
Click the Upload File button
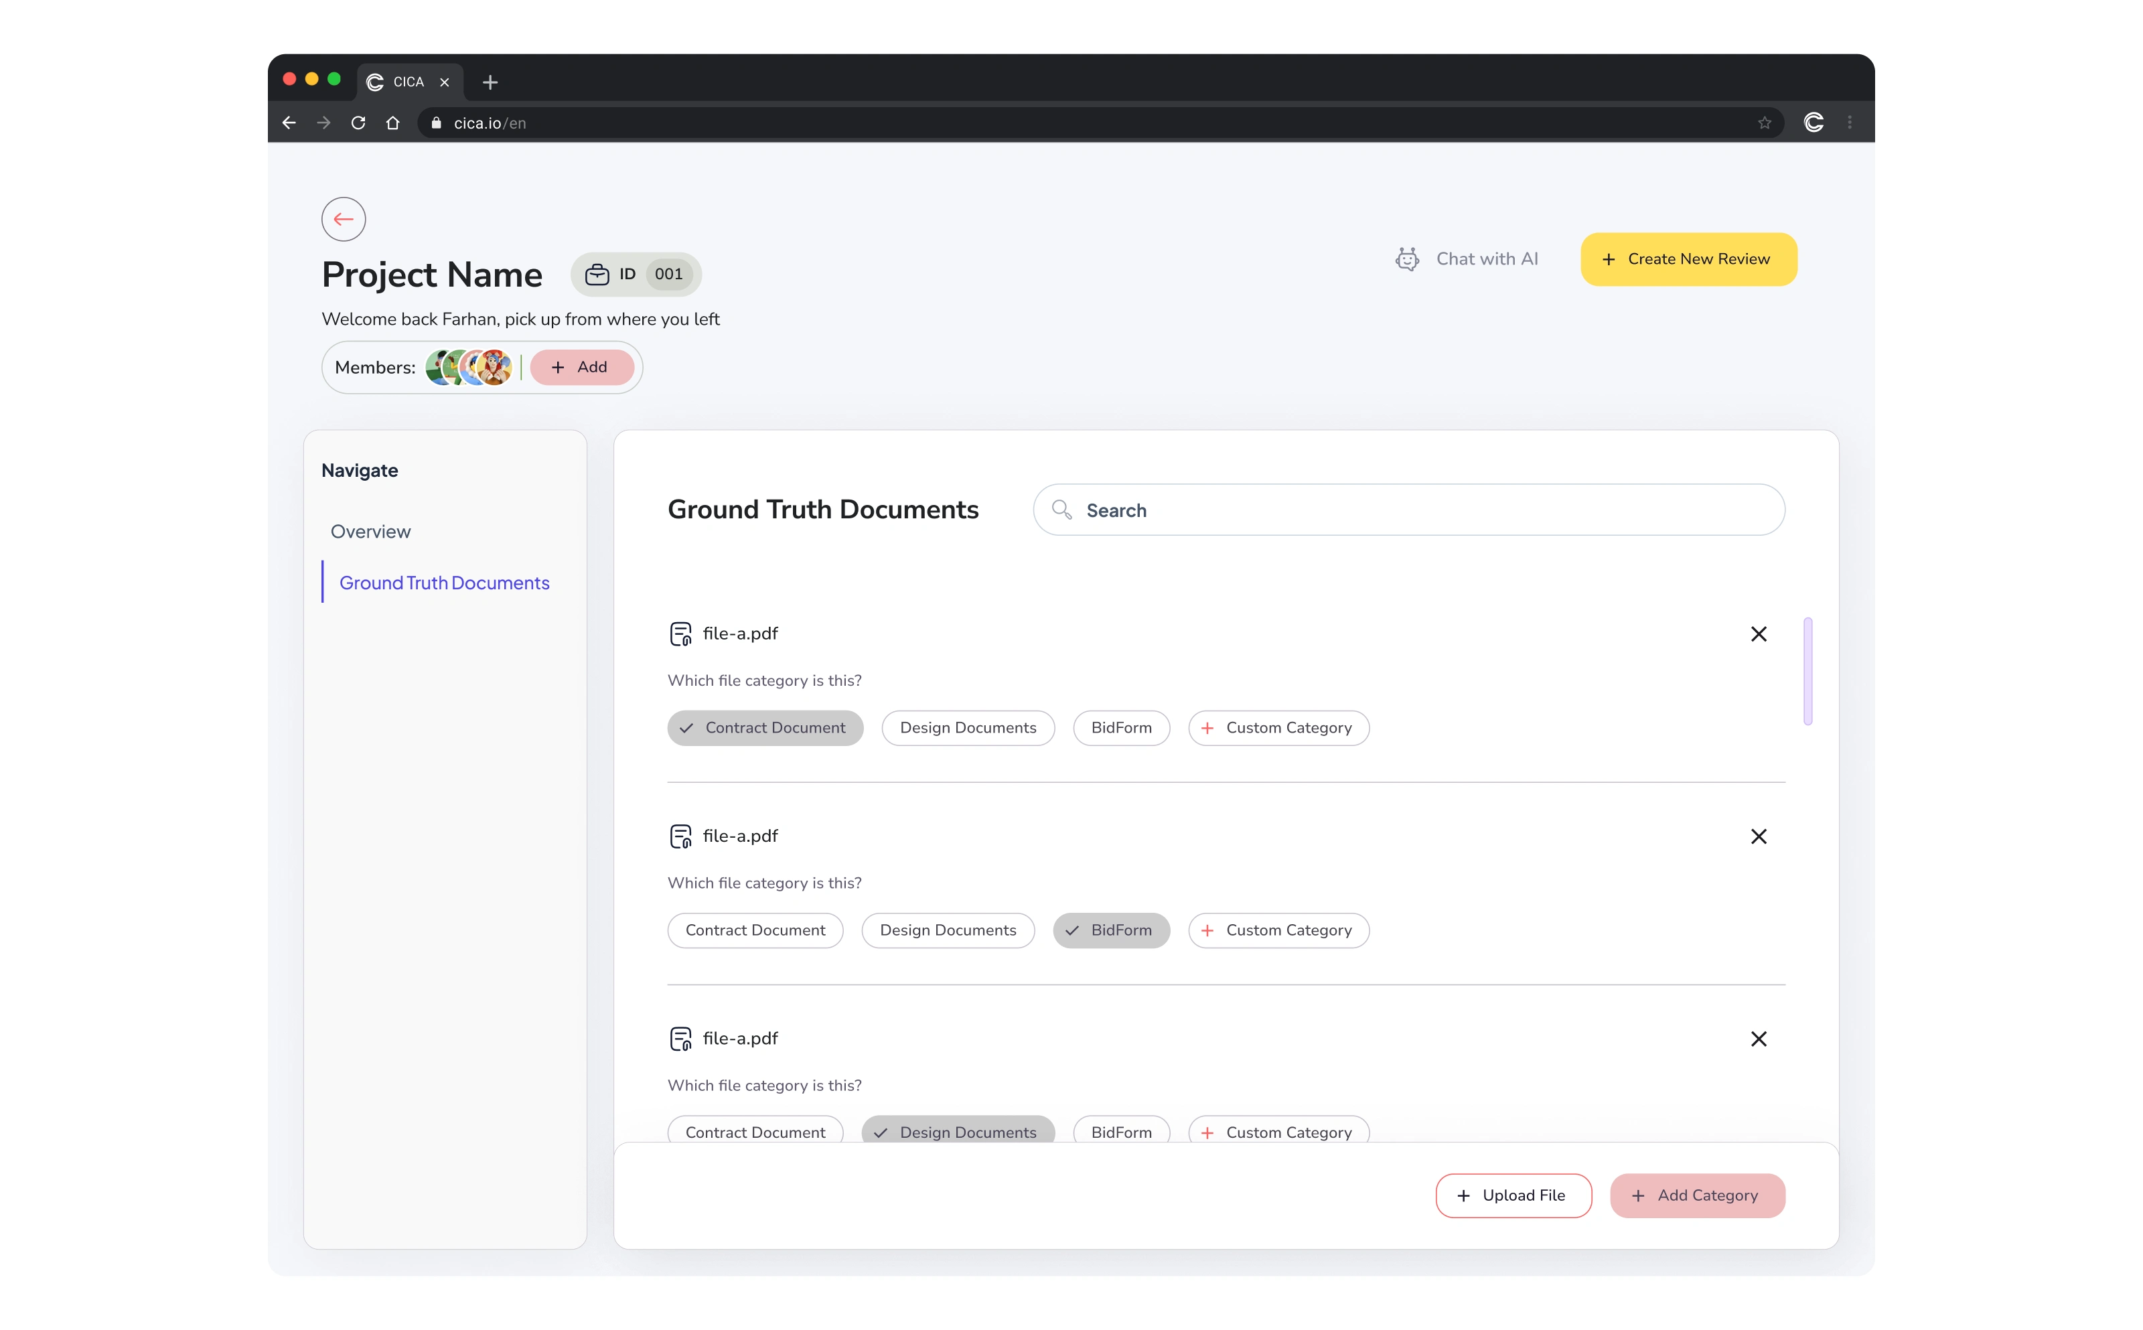(1513, 1195)
